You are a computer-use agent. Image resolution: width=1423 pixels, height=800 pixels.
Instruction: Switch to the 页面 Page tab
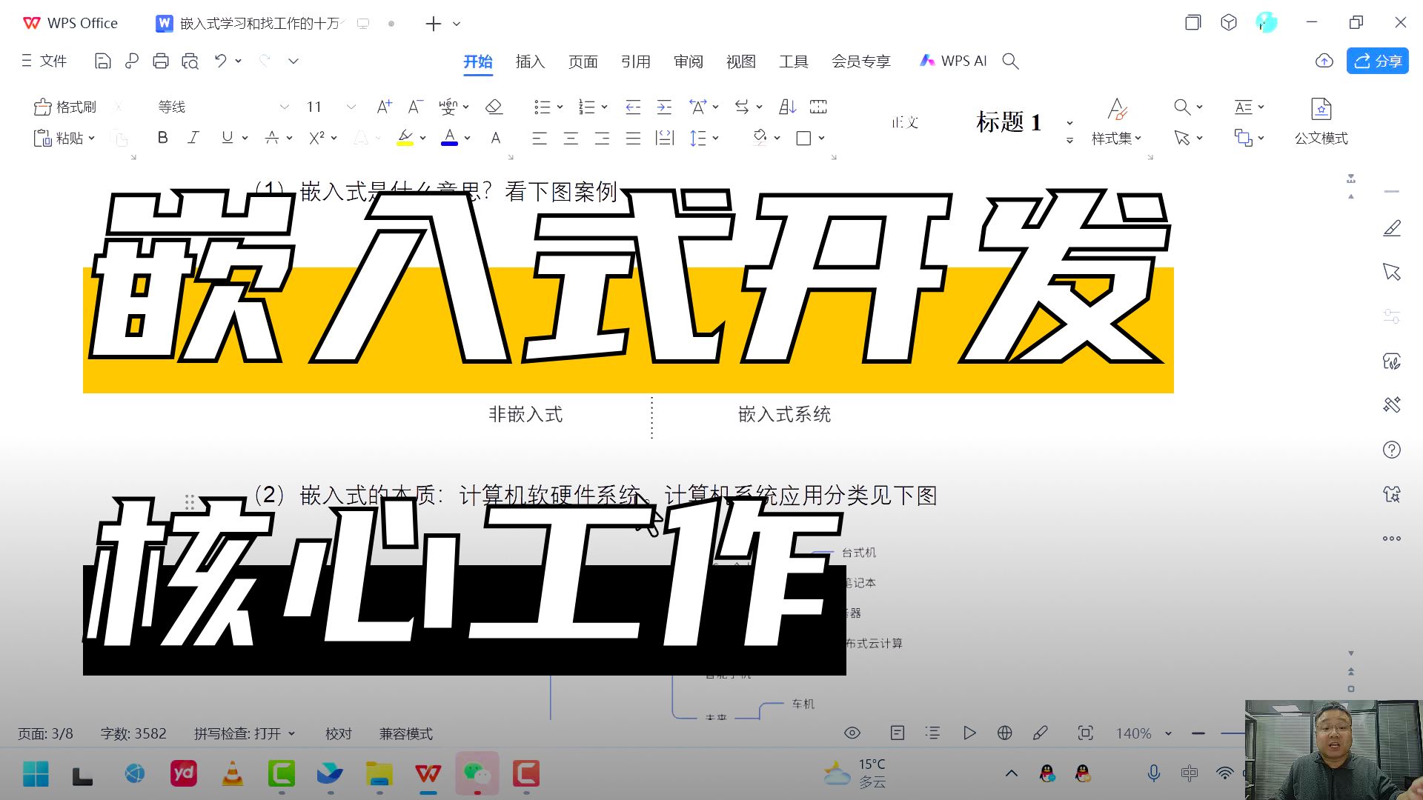tap(583, 61)
